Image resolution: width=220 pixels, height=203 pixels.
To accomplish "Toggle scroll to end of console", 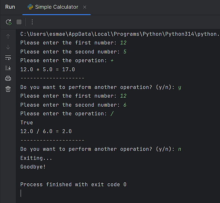I will click(8, 68).
